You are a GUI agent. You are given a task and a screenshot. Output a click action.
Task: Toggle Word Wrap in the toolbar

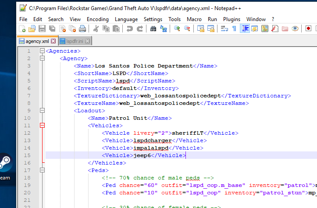224,29
